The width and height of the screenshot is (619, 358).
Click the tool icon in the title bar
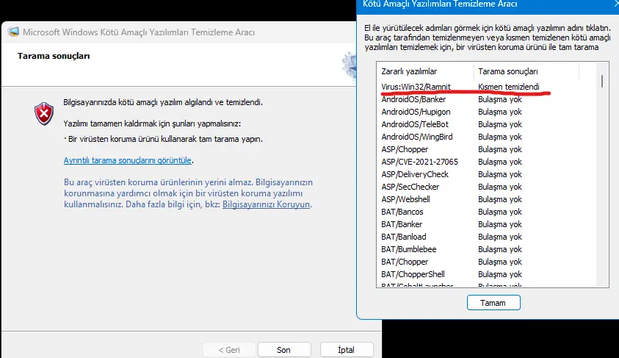[13, 32]
